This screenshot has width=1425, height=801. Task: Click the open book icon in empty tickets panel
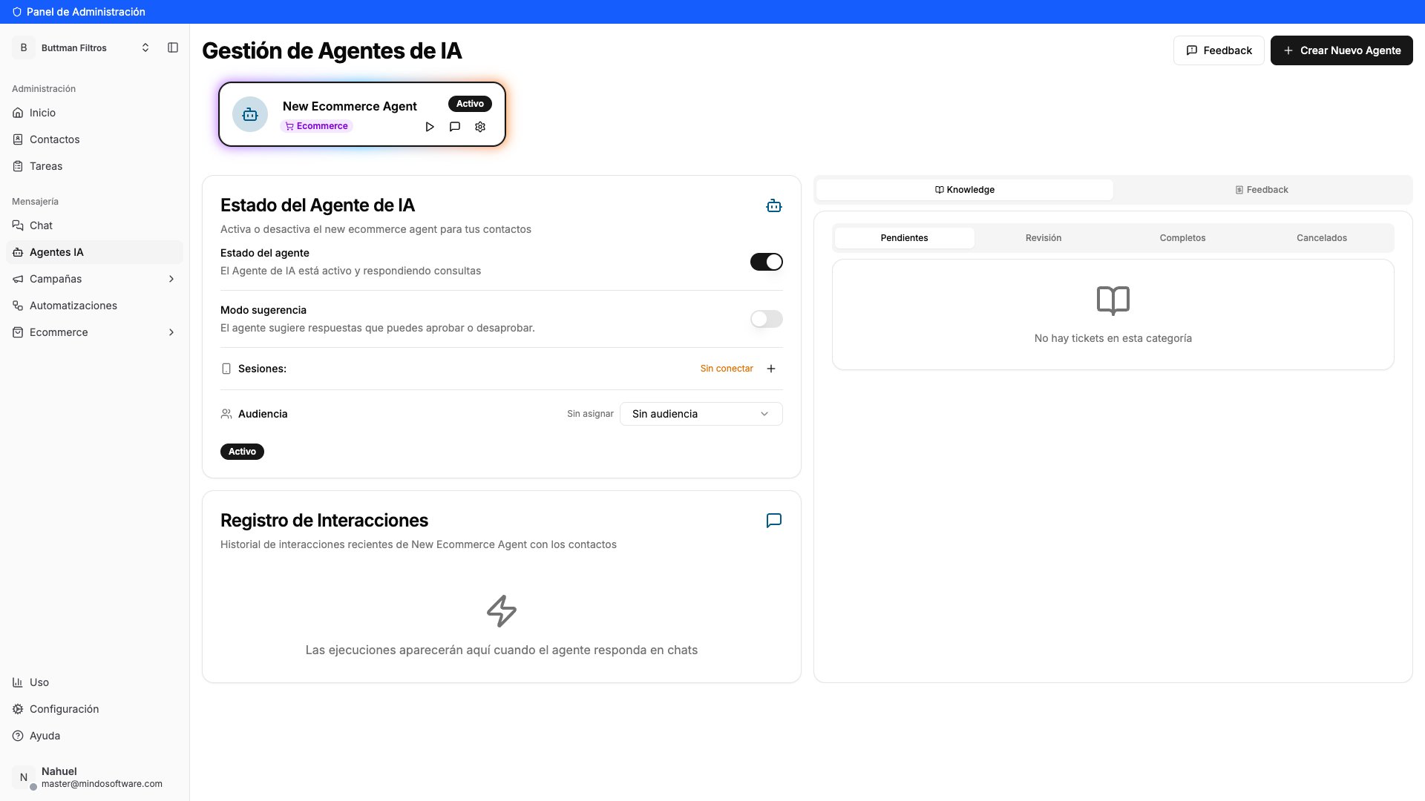[1113, 300]
